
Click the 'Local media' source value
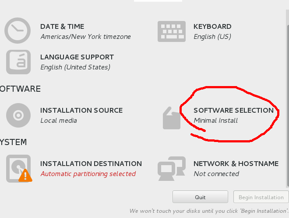[x=59, y=121]
